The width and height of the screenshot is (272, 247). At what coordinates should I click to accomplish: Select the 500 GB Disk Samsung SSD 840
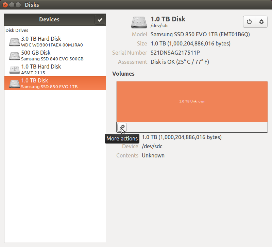pyautogui.click(x=55, y=56)
